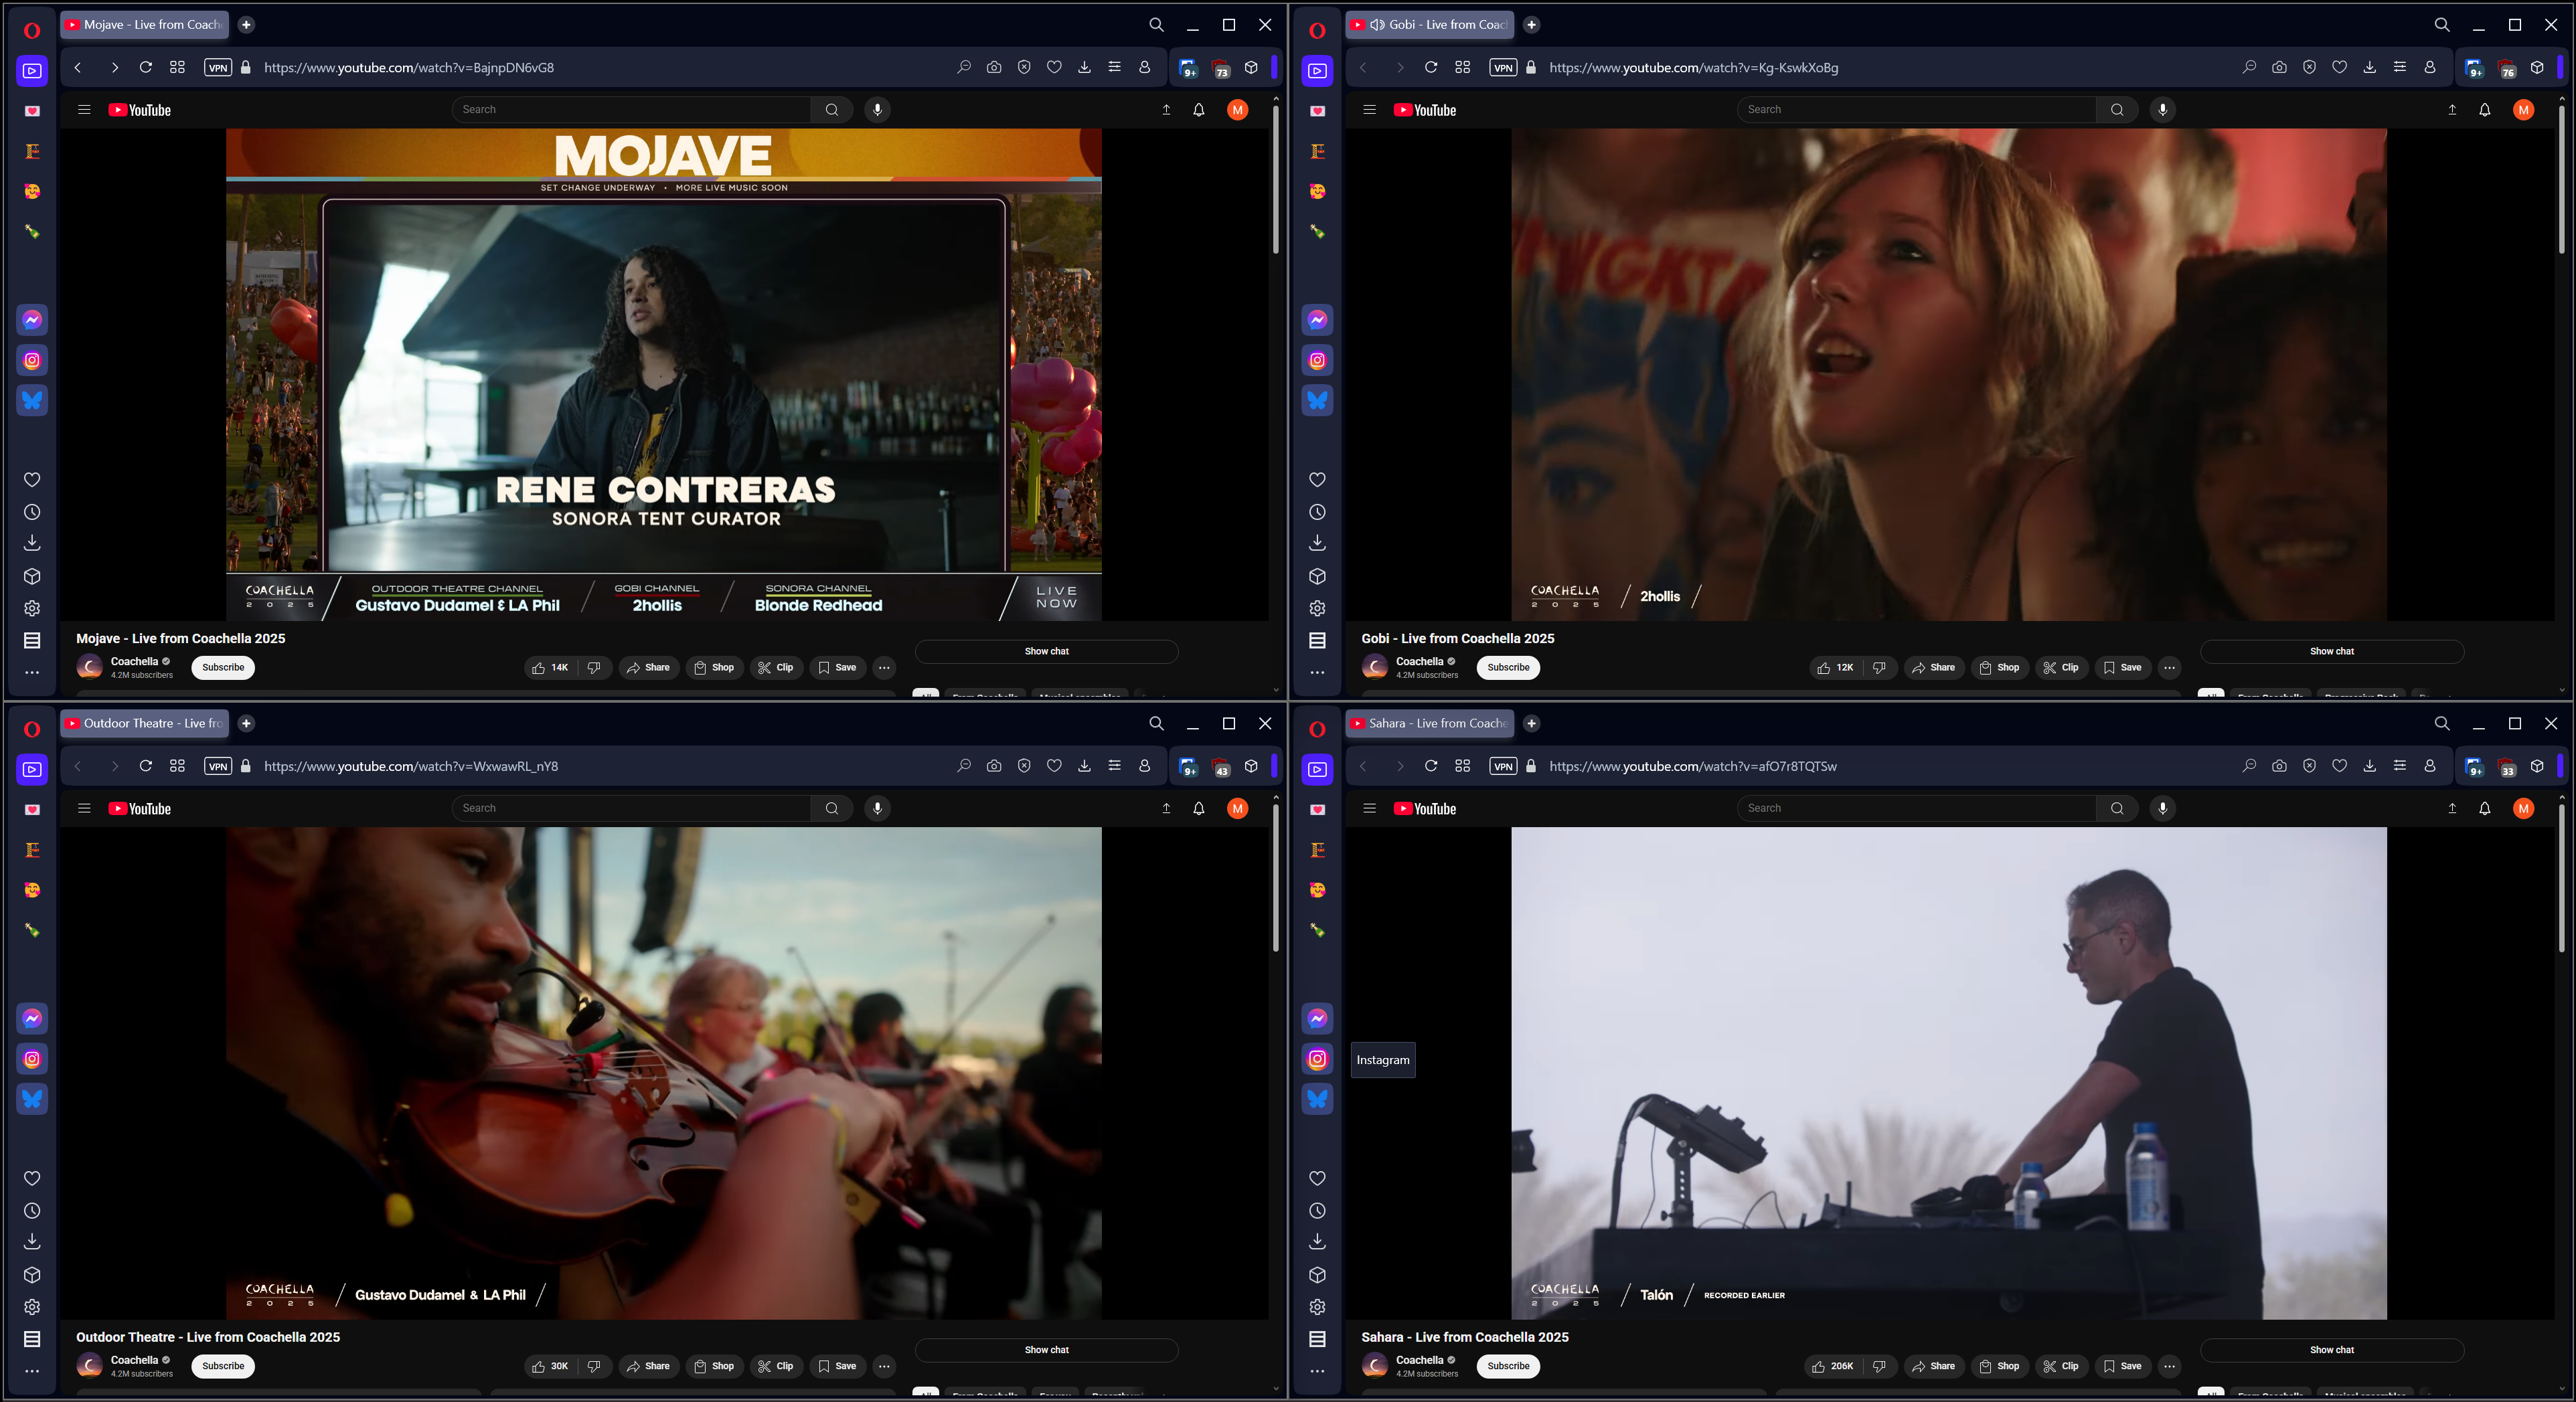Open Opera menu in the Gobi window
Viewport: 2576px width, 1402px height.
coord(1317,30)
